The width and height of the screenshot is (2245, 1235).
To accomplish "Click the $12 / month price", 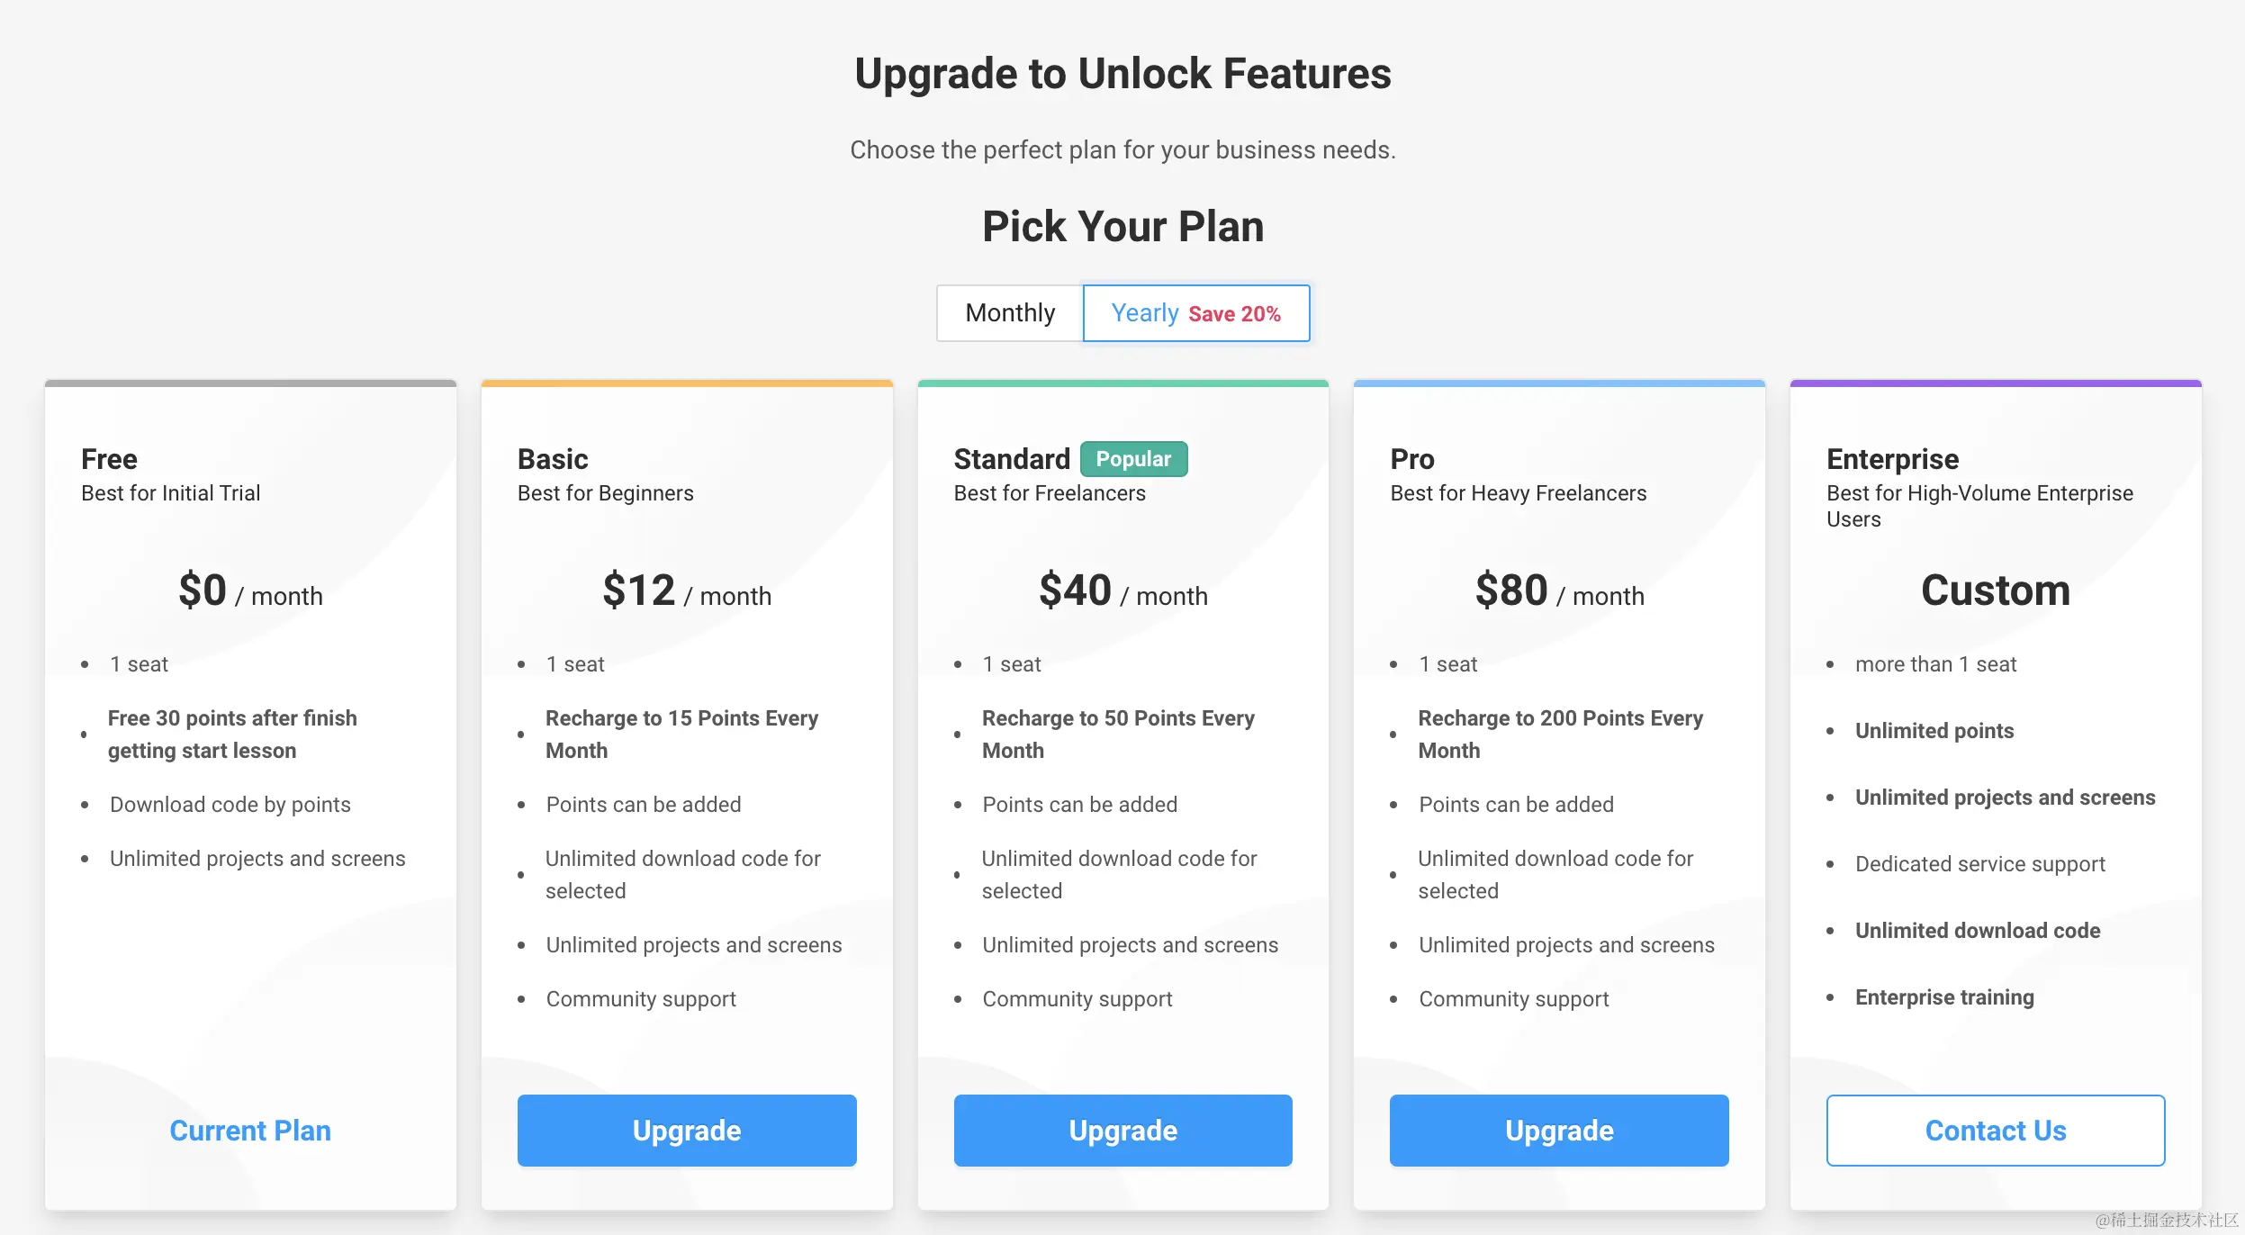I will (x=687, y=591).
